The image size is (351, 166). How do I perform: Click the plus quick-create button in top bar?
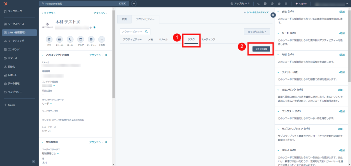[x=134, y=3]
